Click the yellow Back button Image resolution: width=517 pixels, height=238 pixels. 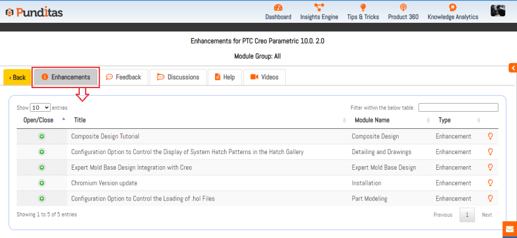tap(17, 77)
